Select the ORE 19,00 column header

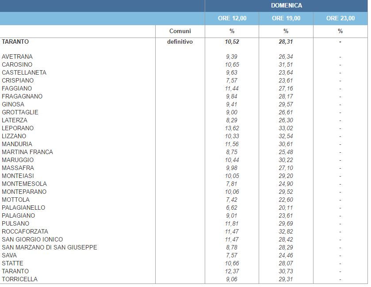286,19
